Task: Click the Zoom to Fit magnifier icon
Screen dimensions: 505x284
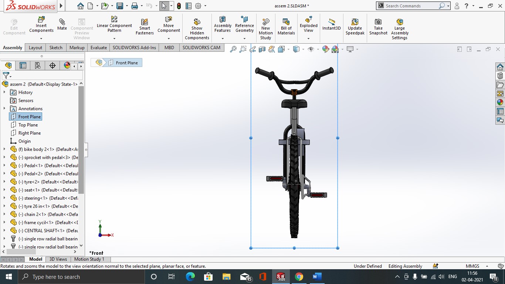Action: coord(233,49)
